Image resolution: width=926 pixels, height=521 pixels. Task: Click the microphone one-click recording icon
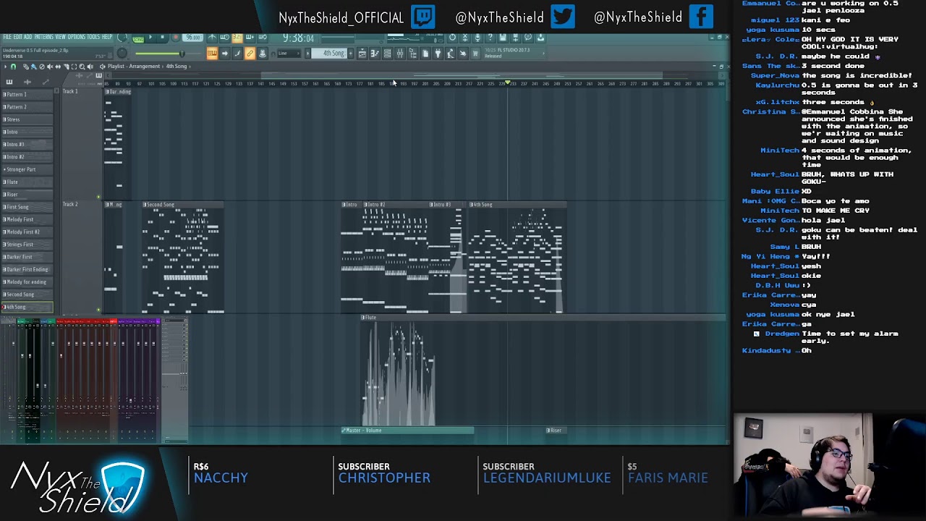(477, 38)
